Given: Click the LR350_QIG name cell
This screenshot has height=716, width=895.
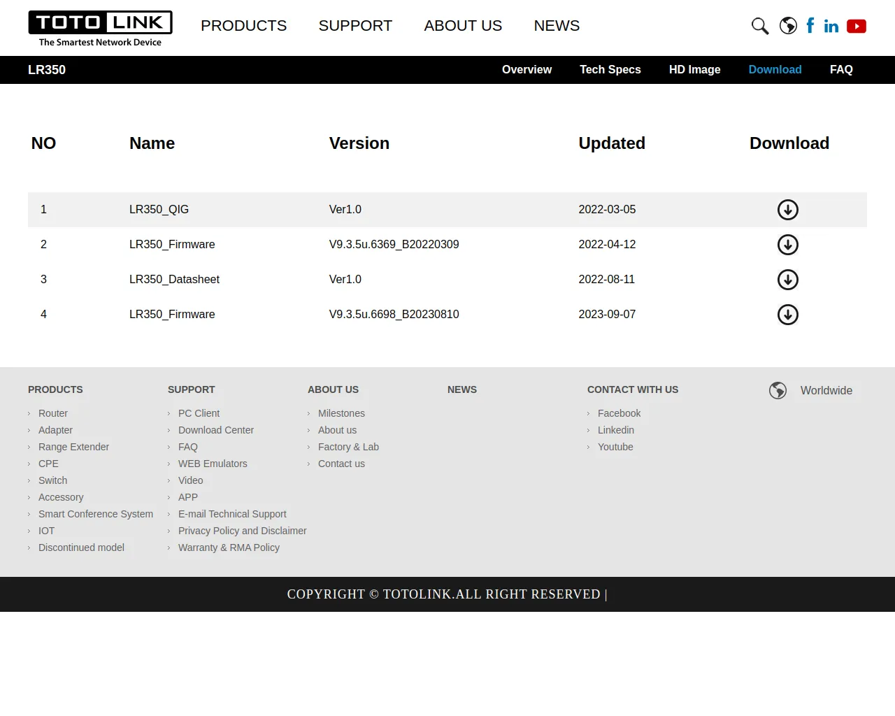Looking at the screenshot, I should point(159,210).
